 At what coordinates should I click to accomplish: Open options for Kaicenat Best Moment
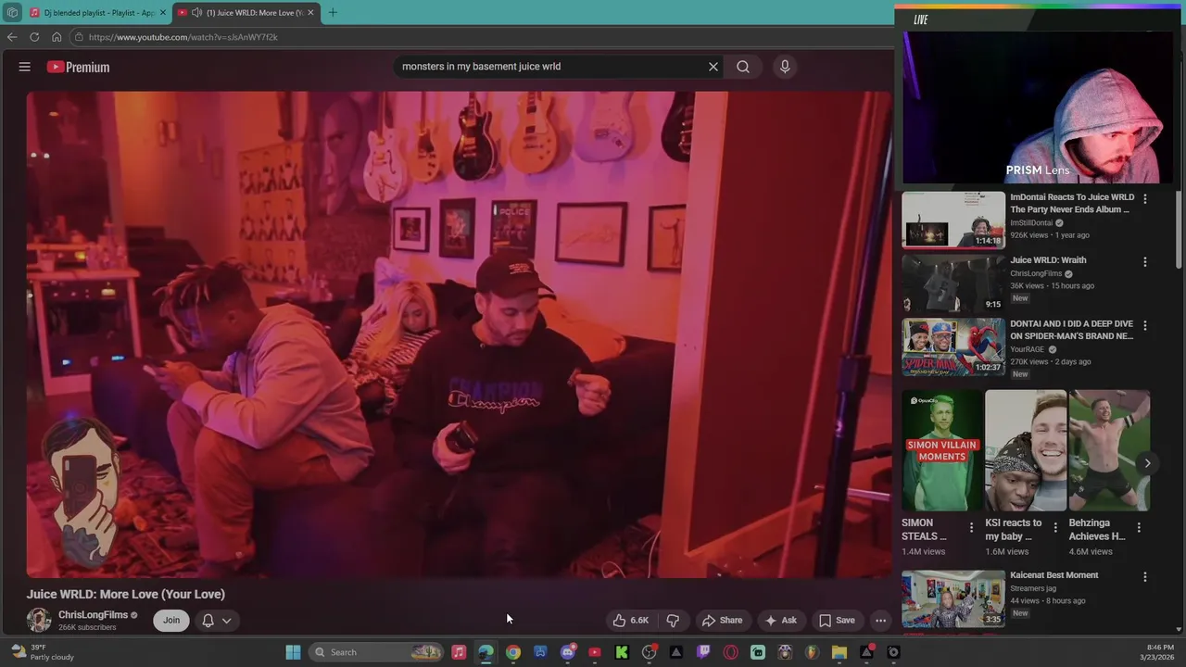click(x=1145, y=576)
